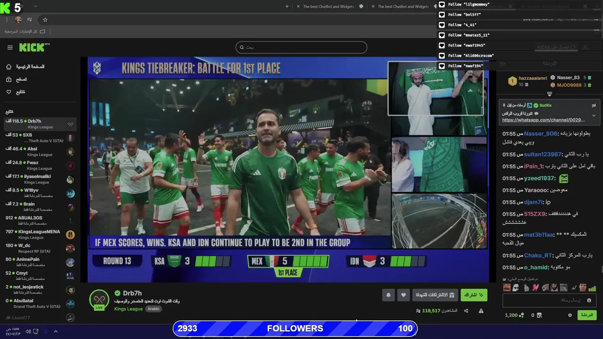Image resolution: width=603 pixels, height=339 pixels.
Task: Click the green Subscribe button
Action: (x=474, y=295)
